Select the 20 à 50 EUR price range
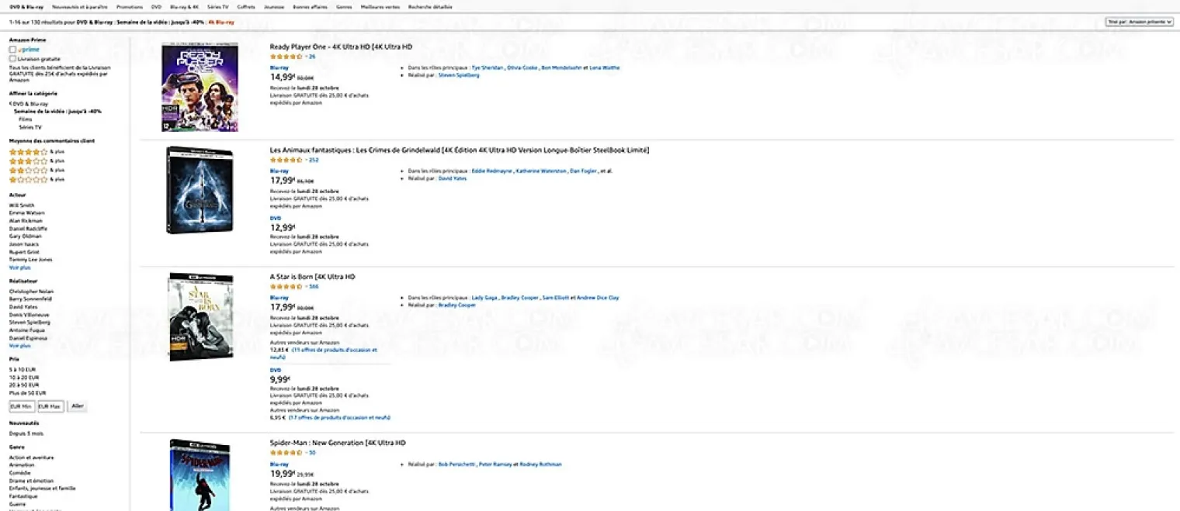1180x511 pixels. click(x=25, y=385)
